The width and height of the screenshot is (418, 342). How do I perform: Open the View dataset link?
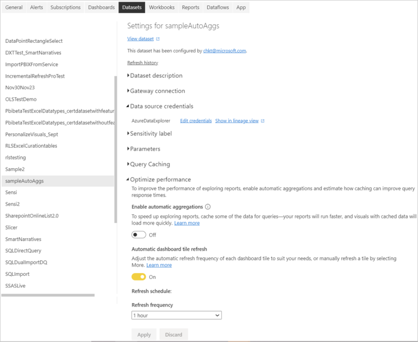(x=140, y=39)
